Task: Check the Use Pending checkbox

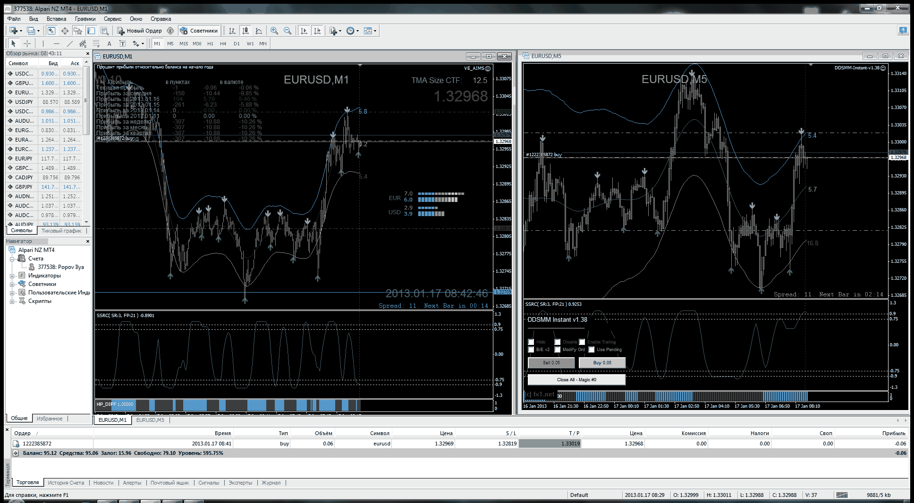Action: [x=592, y=350]
